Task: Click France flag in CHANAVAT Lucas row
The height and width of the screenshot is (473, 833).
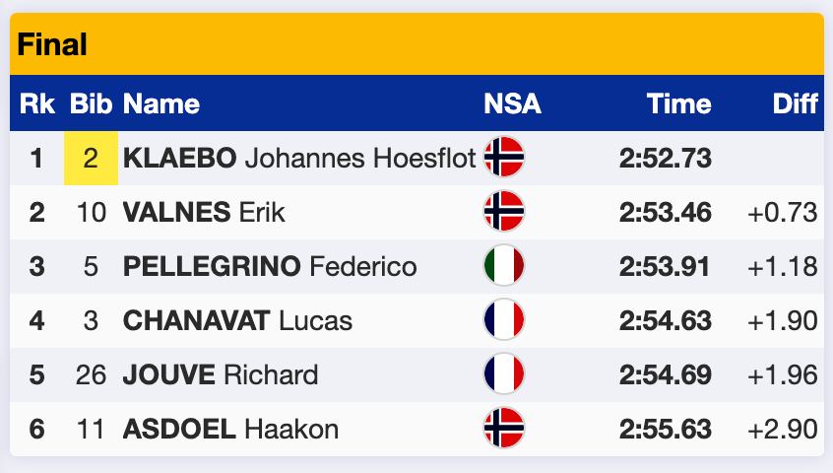Action: [x=503, y=319]
